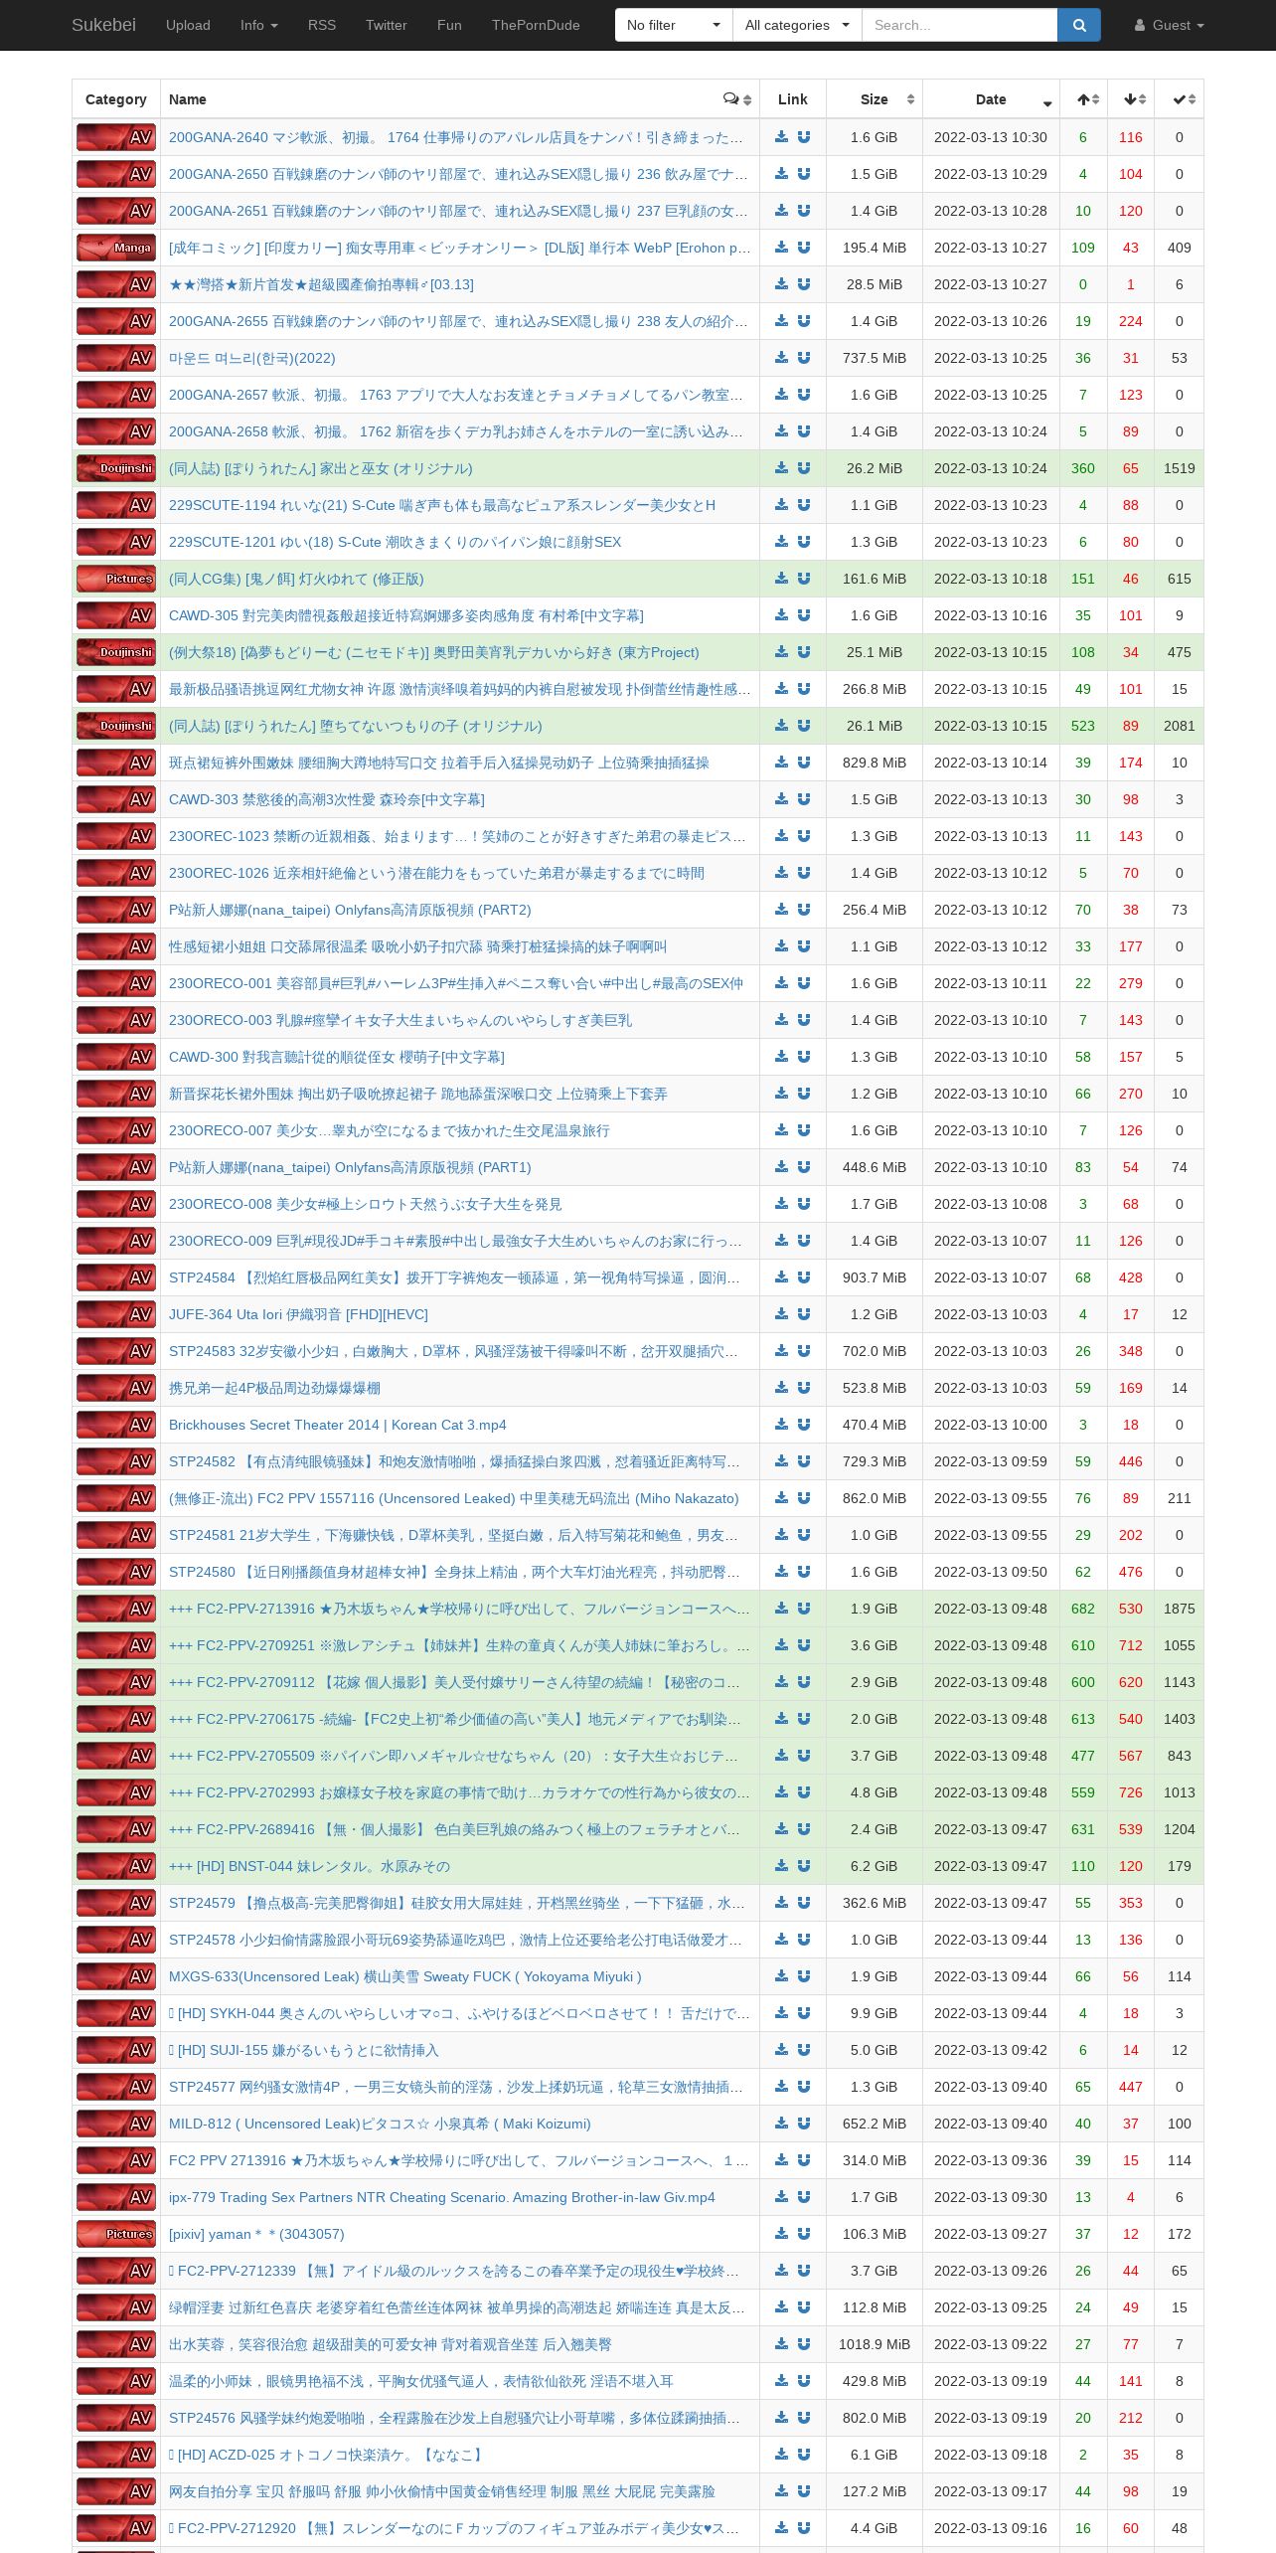Open the RSS feed link
Image resolution: width=1276 pixels, height=2553 pixels.
322,25
